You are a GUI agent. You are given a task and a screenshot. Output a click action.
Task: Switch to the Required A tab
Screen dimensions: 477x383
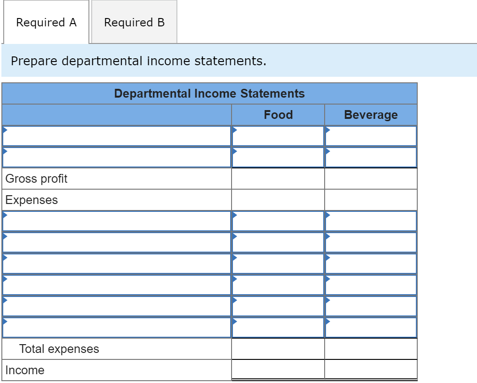tap(46, 22)
